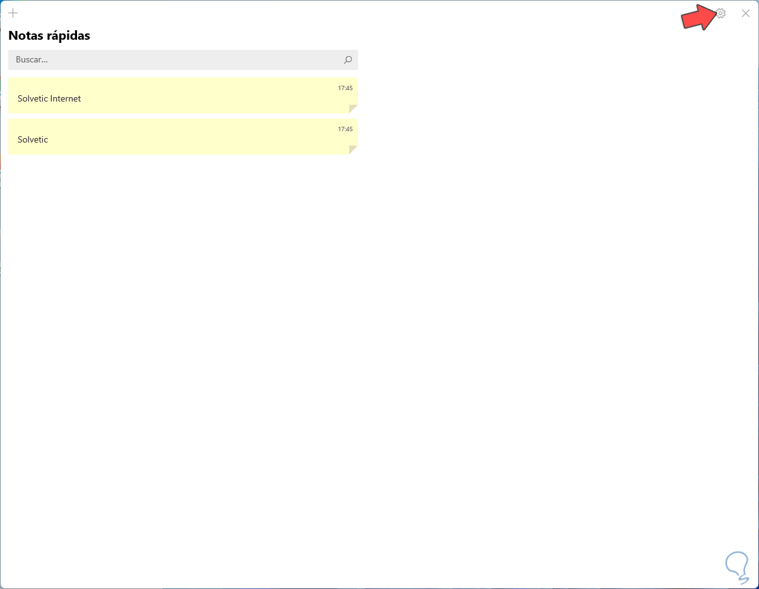
Task: Click the red arrow annotation
Action: point(697,18)
